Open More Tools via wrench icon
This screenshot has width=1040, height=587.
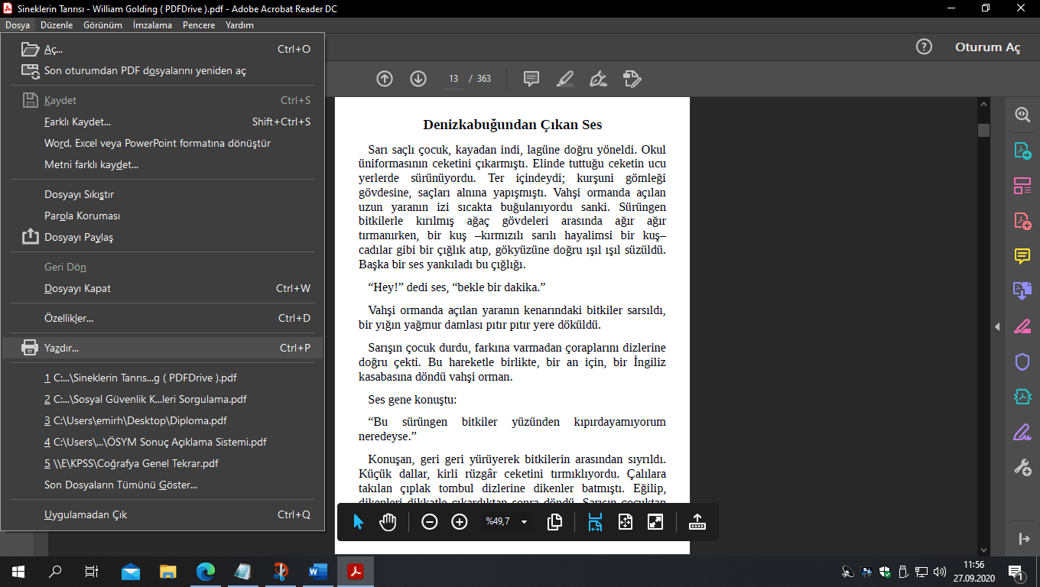[1021, 467]
